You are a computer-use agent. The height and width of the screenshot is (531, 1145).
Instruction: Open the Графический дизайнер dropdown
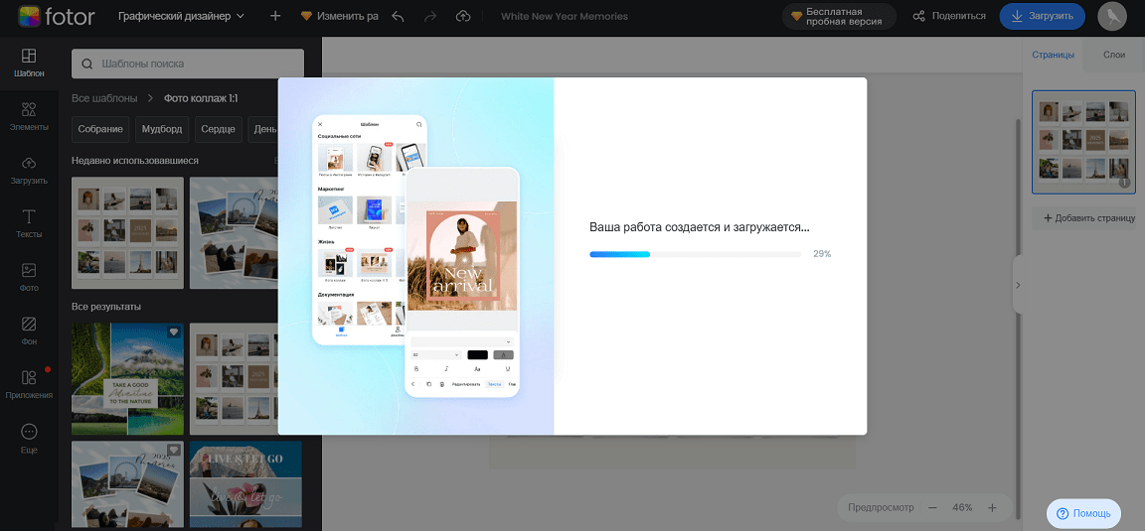pyautogui.click(x=181, y=16)
